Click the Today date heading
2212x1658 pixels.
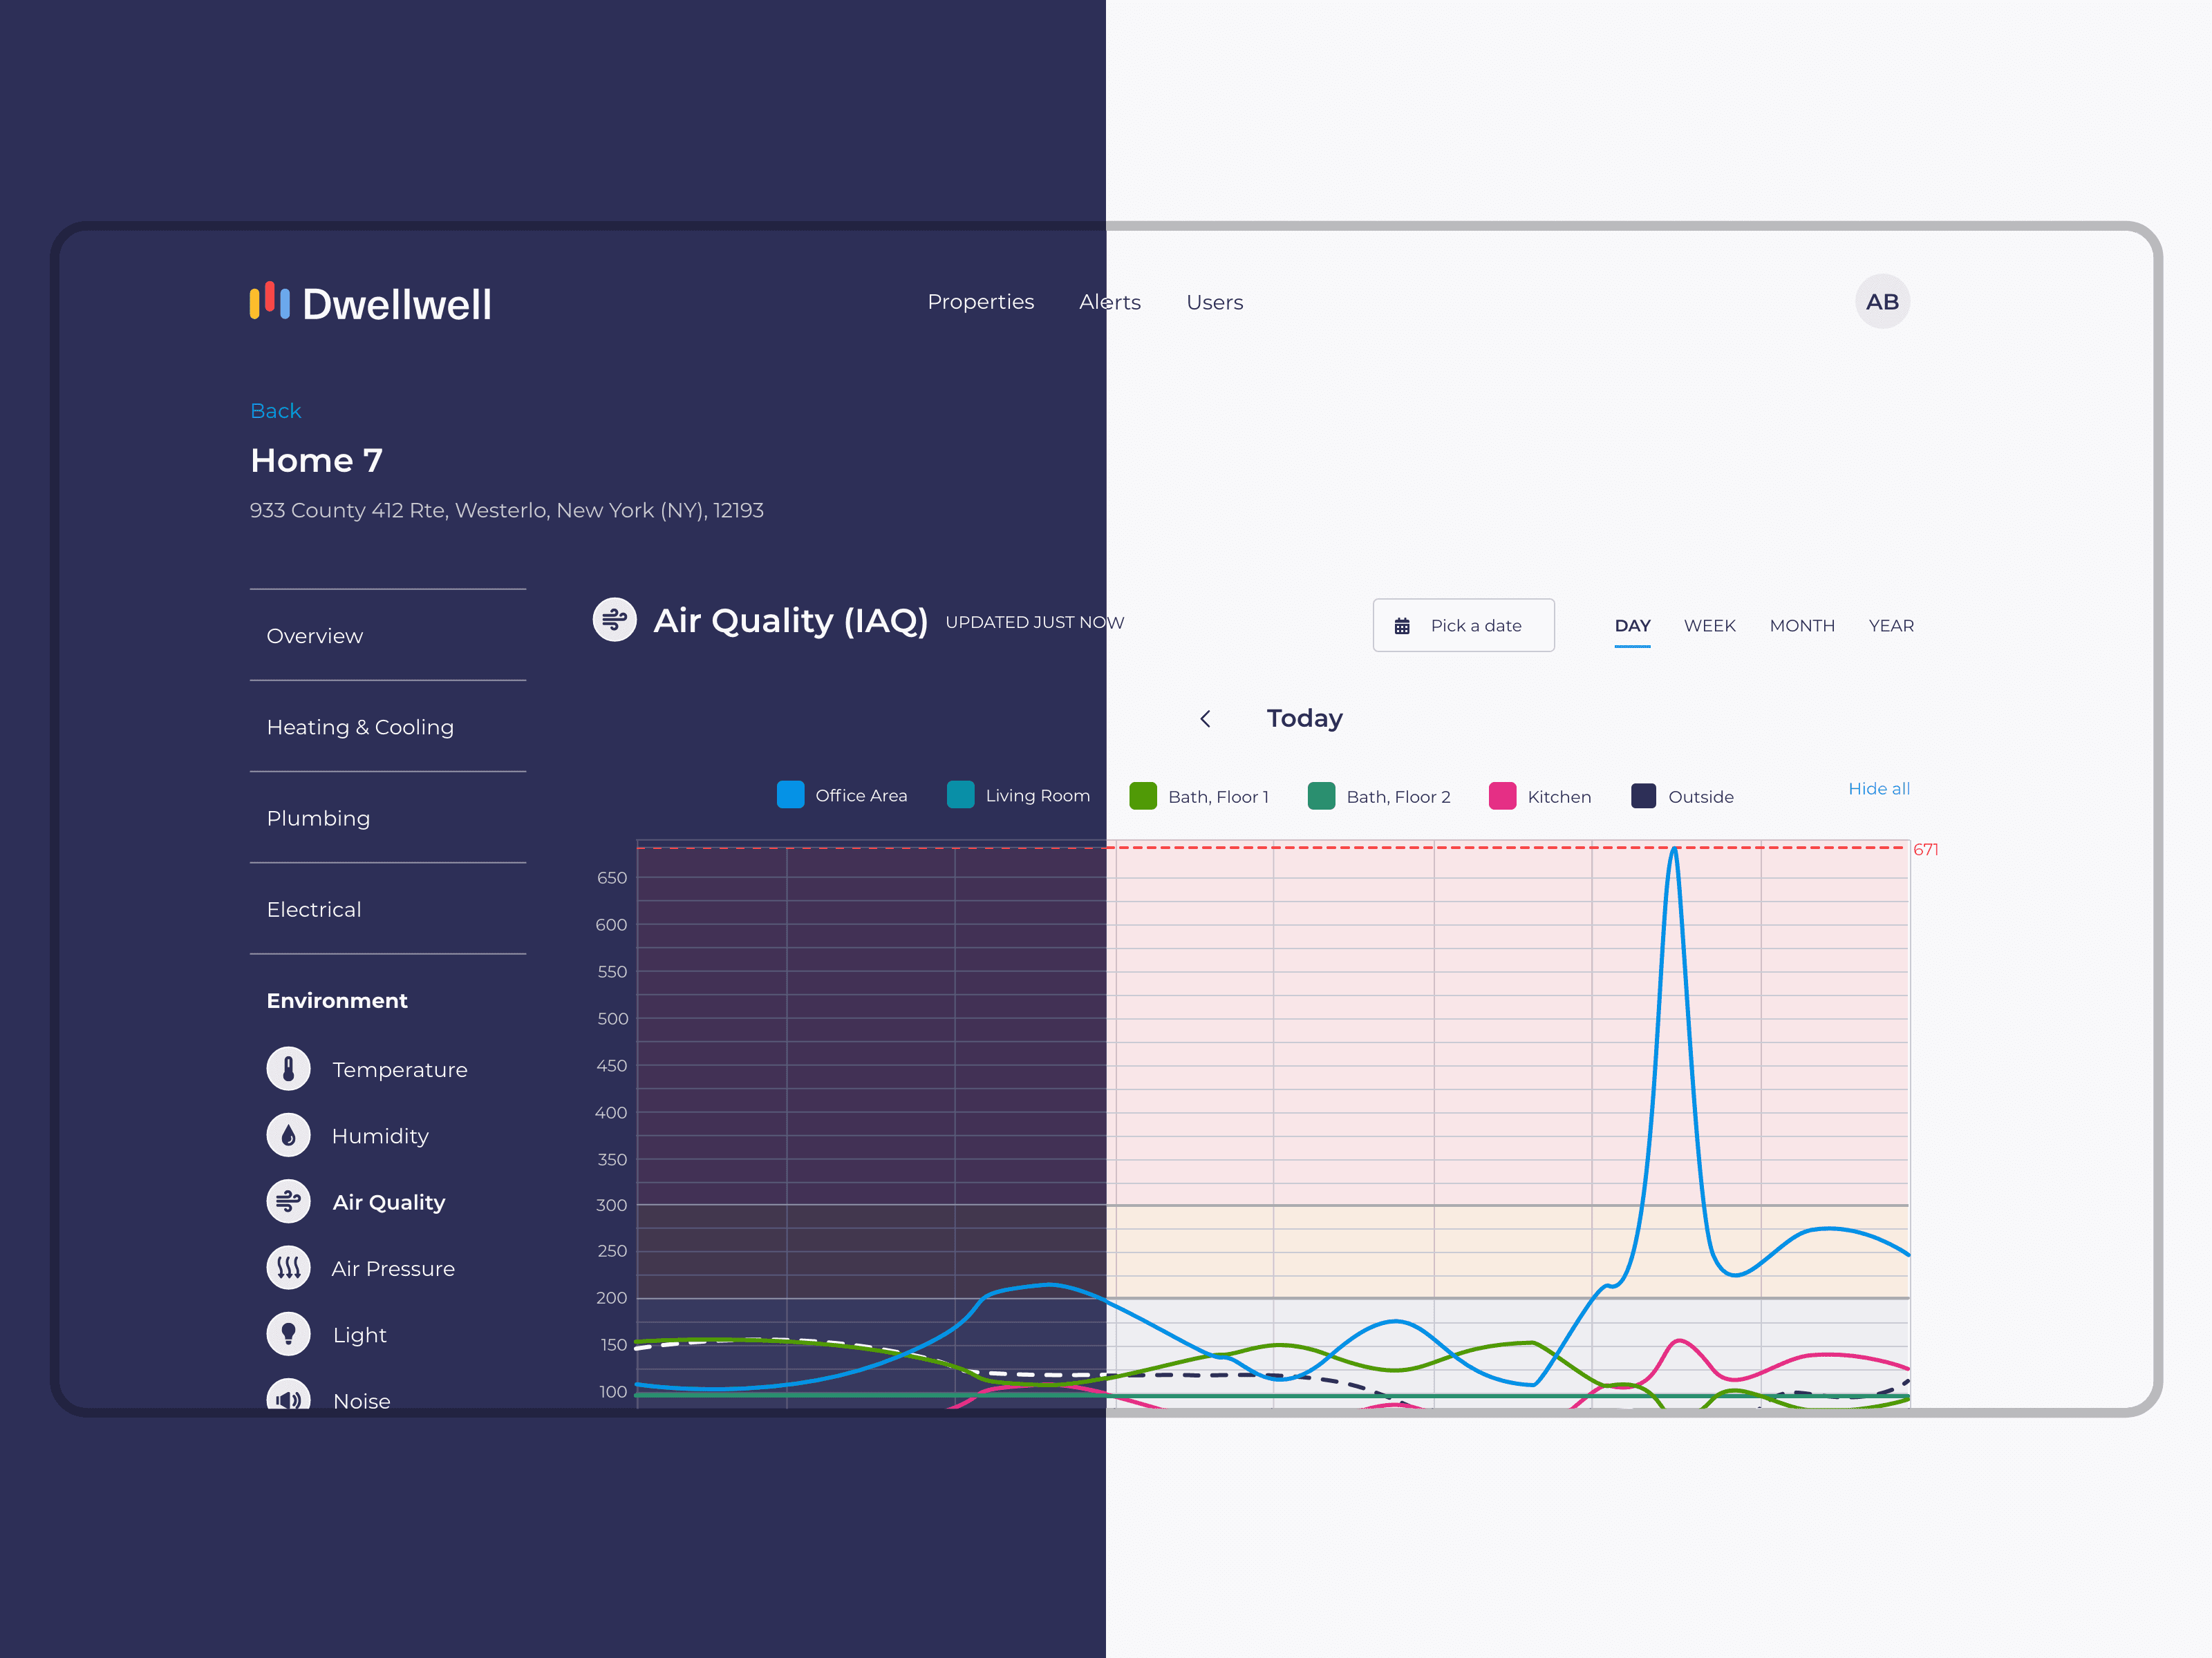pos(1304,718)
